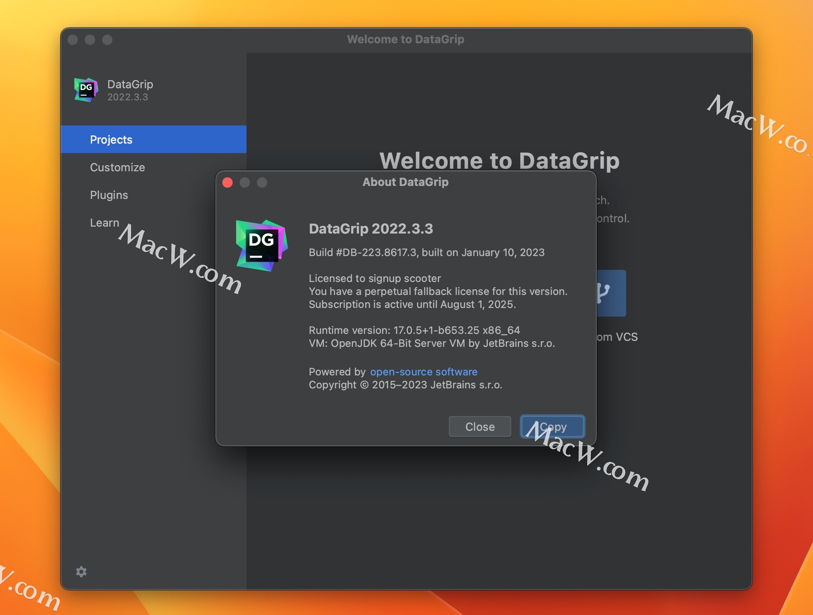Viewport: 813px width, 615px height.
Task: Click the VM: OpenJDK 64-Bit Server VM line
Action: [432, 343]
